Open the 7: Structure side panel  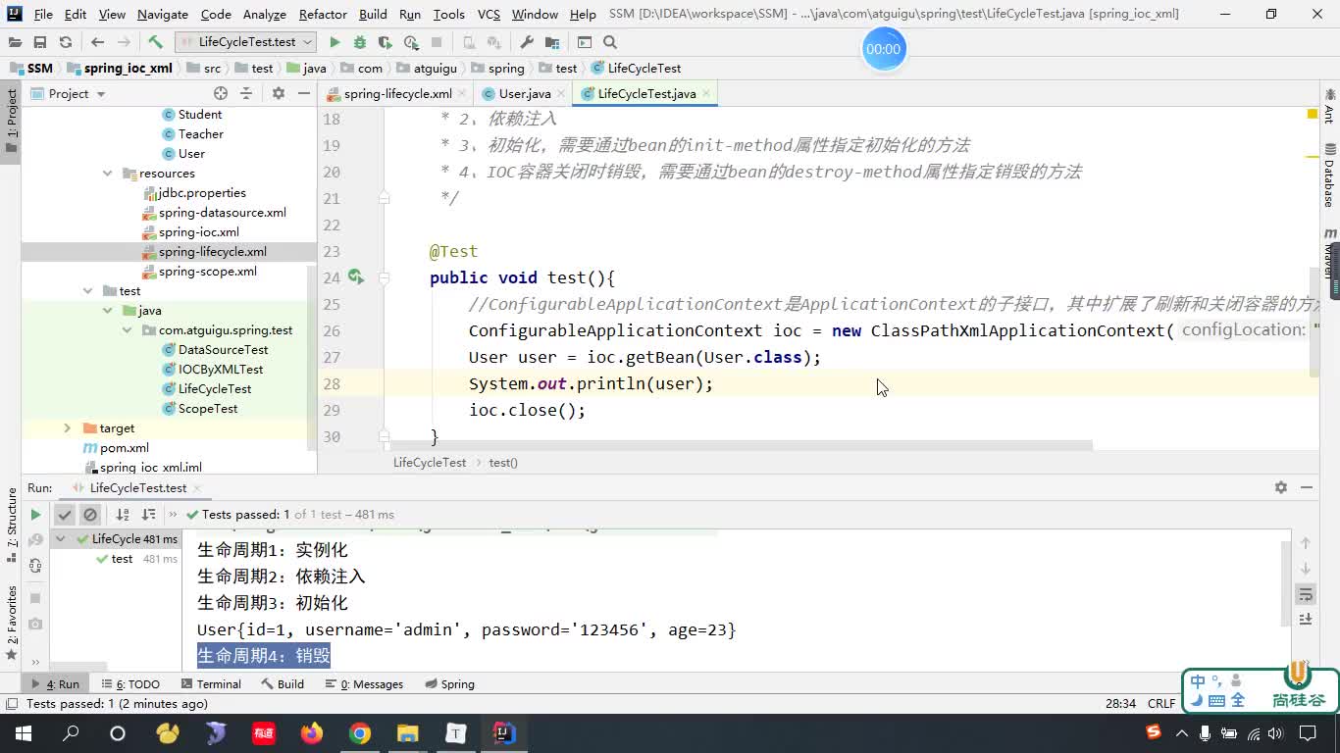[x=12, y=525]
